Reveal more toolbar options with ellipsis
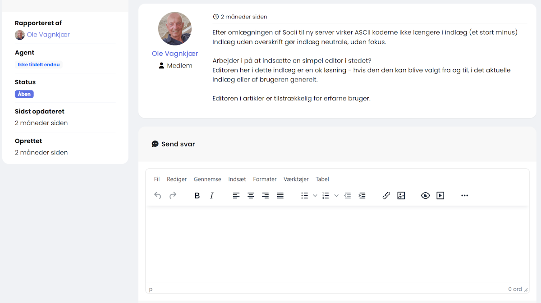Viewport: 541px width, 303px height. click(465, 195)
